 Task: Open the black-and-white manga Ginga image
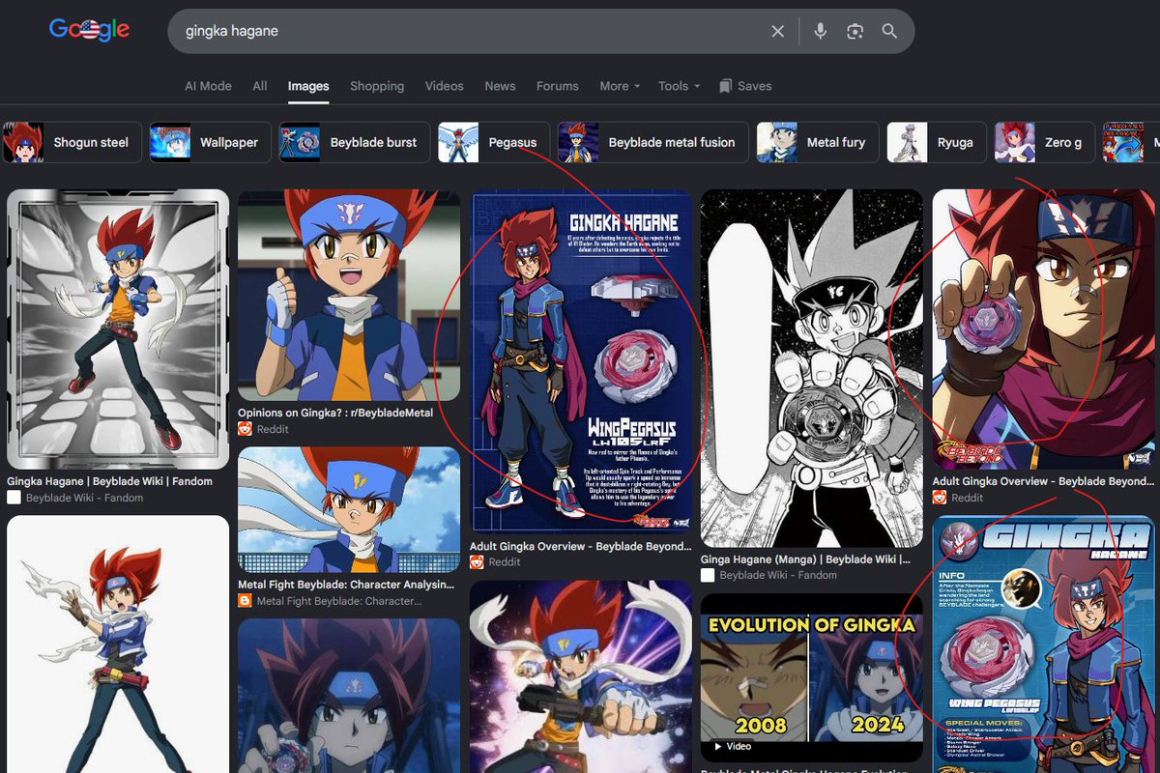click(812, 368)
